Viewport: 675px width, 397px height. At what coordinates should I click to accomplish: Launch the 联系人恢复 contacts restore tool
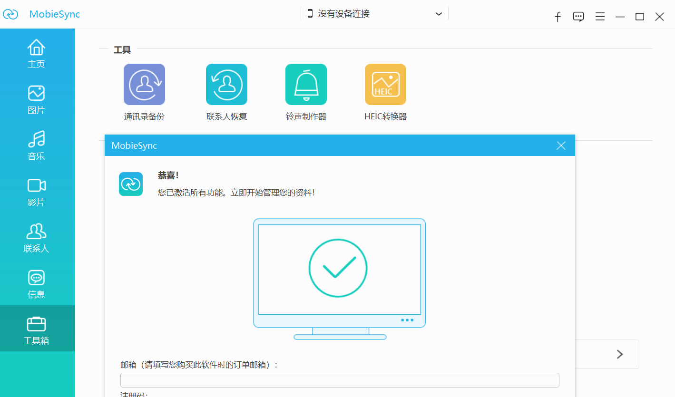point(226,84)
